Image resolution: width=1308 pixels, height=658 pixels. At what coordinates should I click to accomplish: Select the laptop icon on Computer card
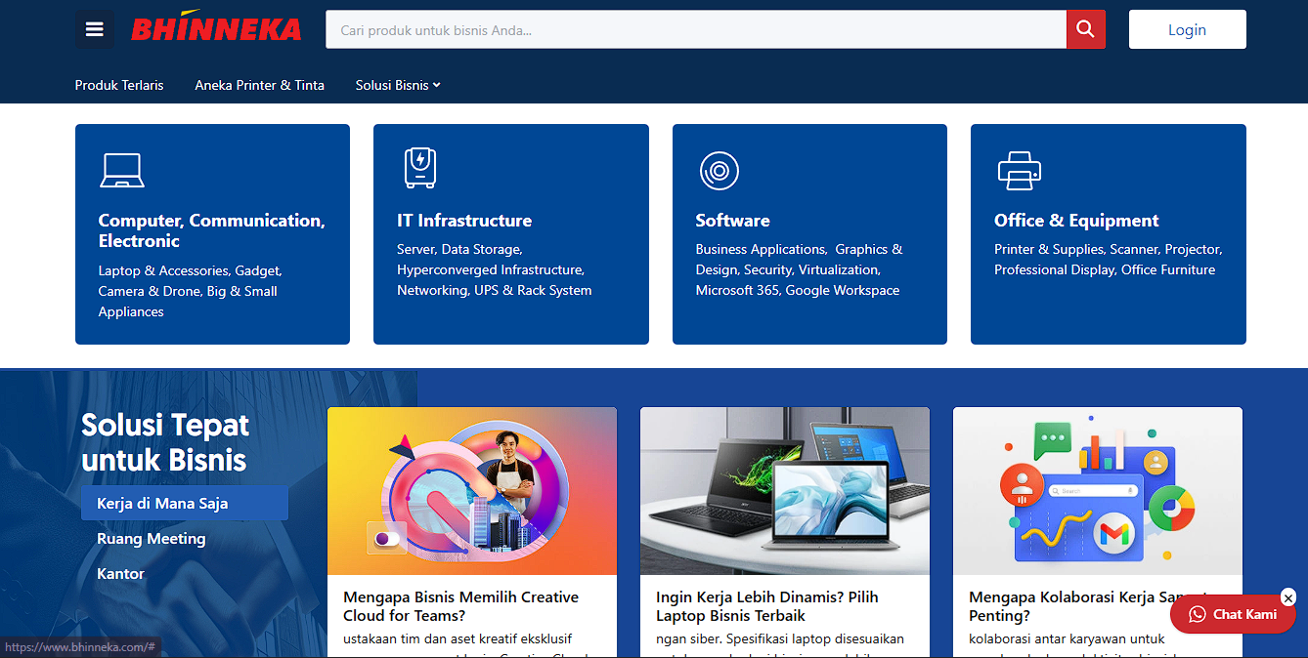(x=121, y=168)
